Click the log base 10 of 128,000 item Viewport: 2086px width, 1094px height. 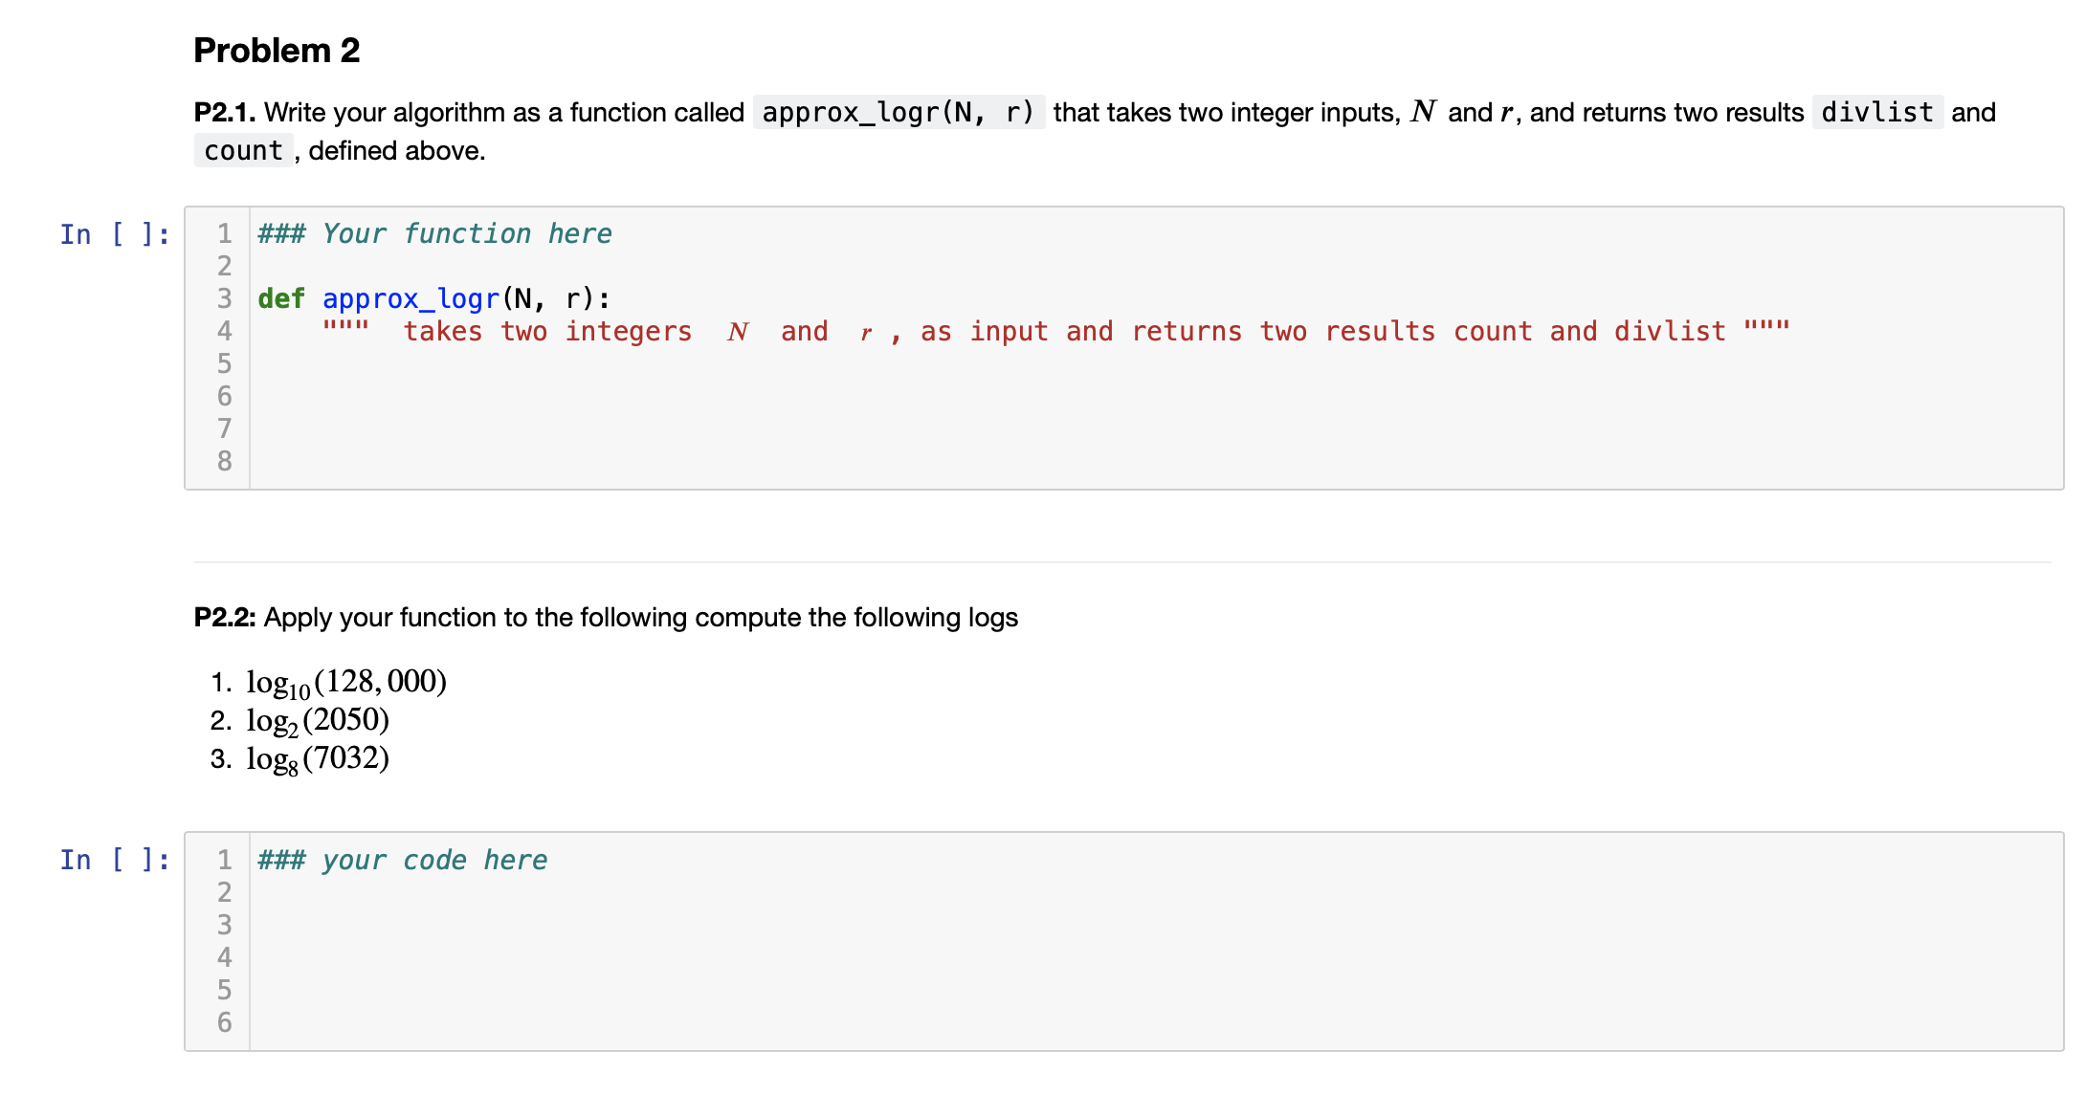click(x=346, y=682)
